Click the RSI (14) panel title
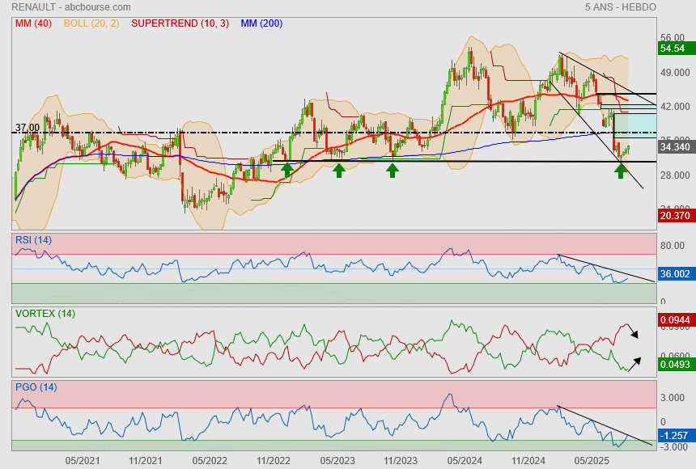This screenshot has height=469, width=696. 34,240
